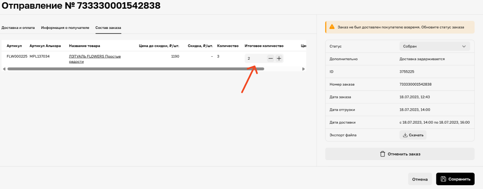This screenshot has height=189, width=483.
Task: Click the FLW000225 article cell
Action: (x=17, y=56)
